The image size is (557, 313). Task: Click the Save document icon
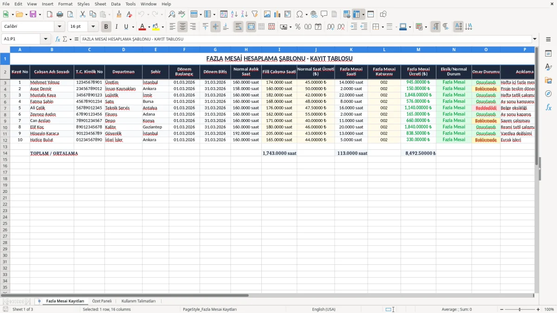pos(33,14)
